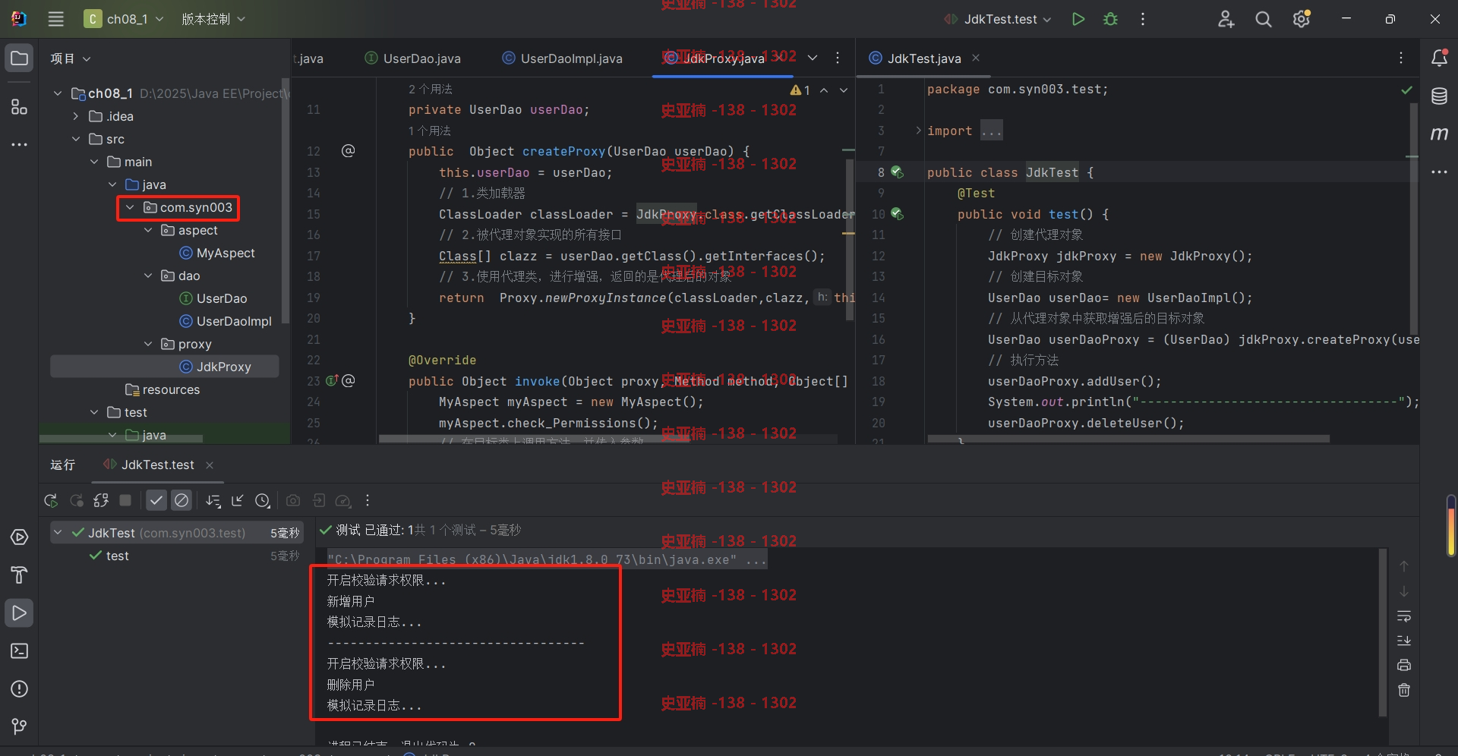Close the JdkTest.test run tab
The height and width of the screenshot is (756, 1458).
pyautogui.click(x=210, y=465)
